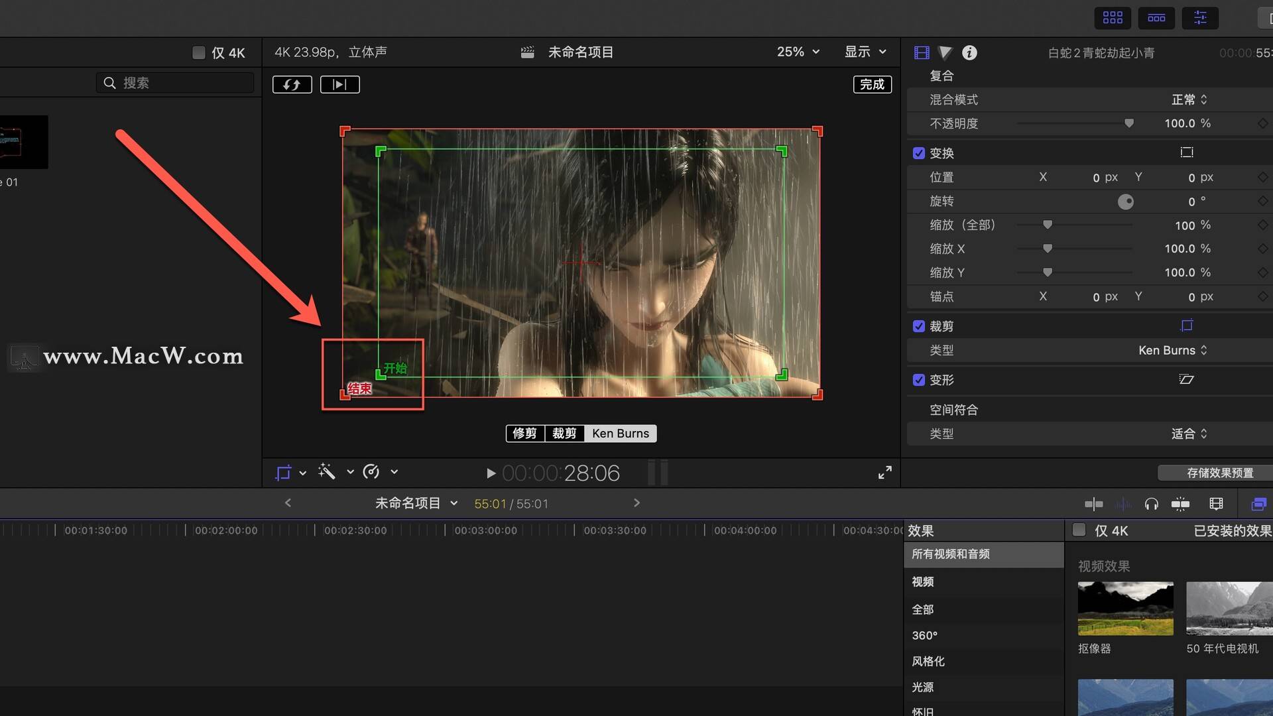This screenshot has height=716, width=1273.
Task: Select the 抠像器 keyer effect thumbnail
Action: click(1125, 609)
